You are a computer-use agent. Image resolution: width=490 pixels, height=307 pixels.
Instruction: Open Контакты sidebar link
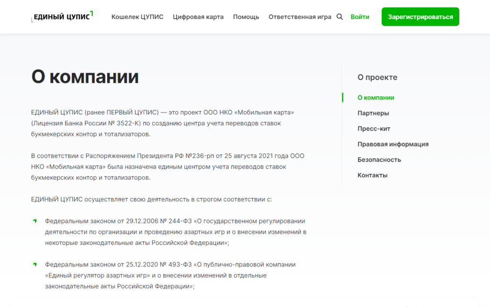pyautogui.click(x=372, y=175)
